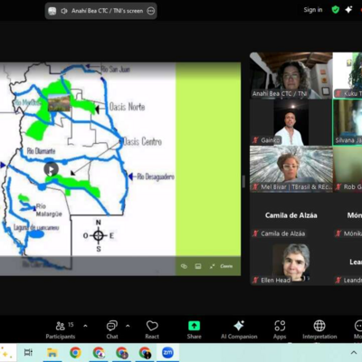Click Ellen Head's muted microphone icon
Screen dimensions: 362x362
point(256,281)
